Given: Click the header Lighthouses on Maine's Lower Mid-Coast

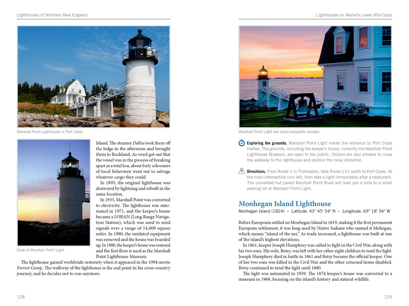Looking at the screenshot, I should point(354,15).
